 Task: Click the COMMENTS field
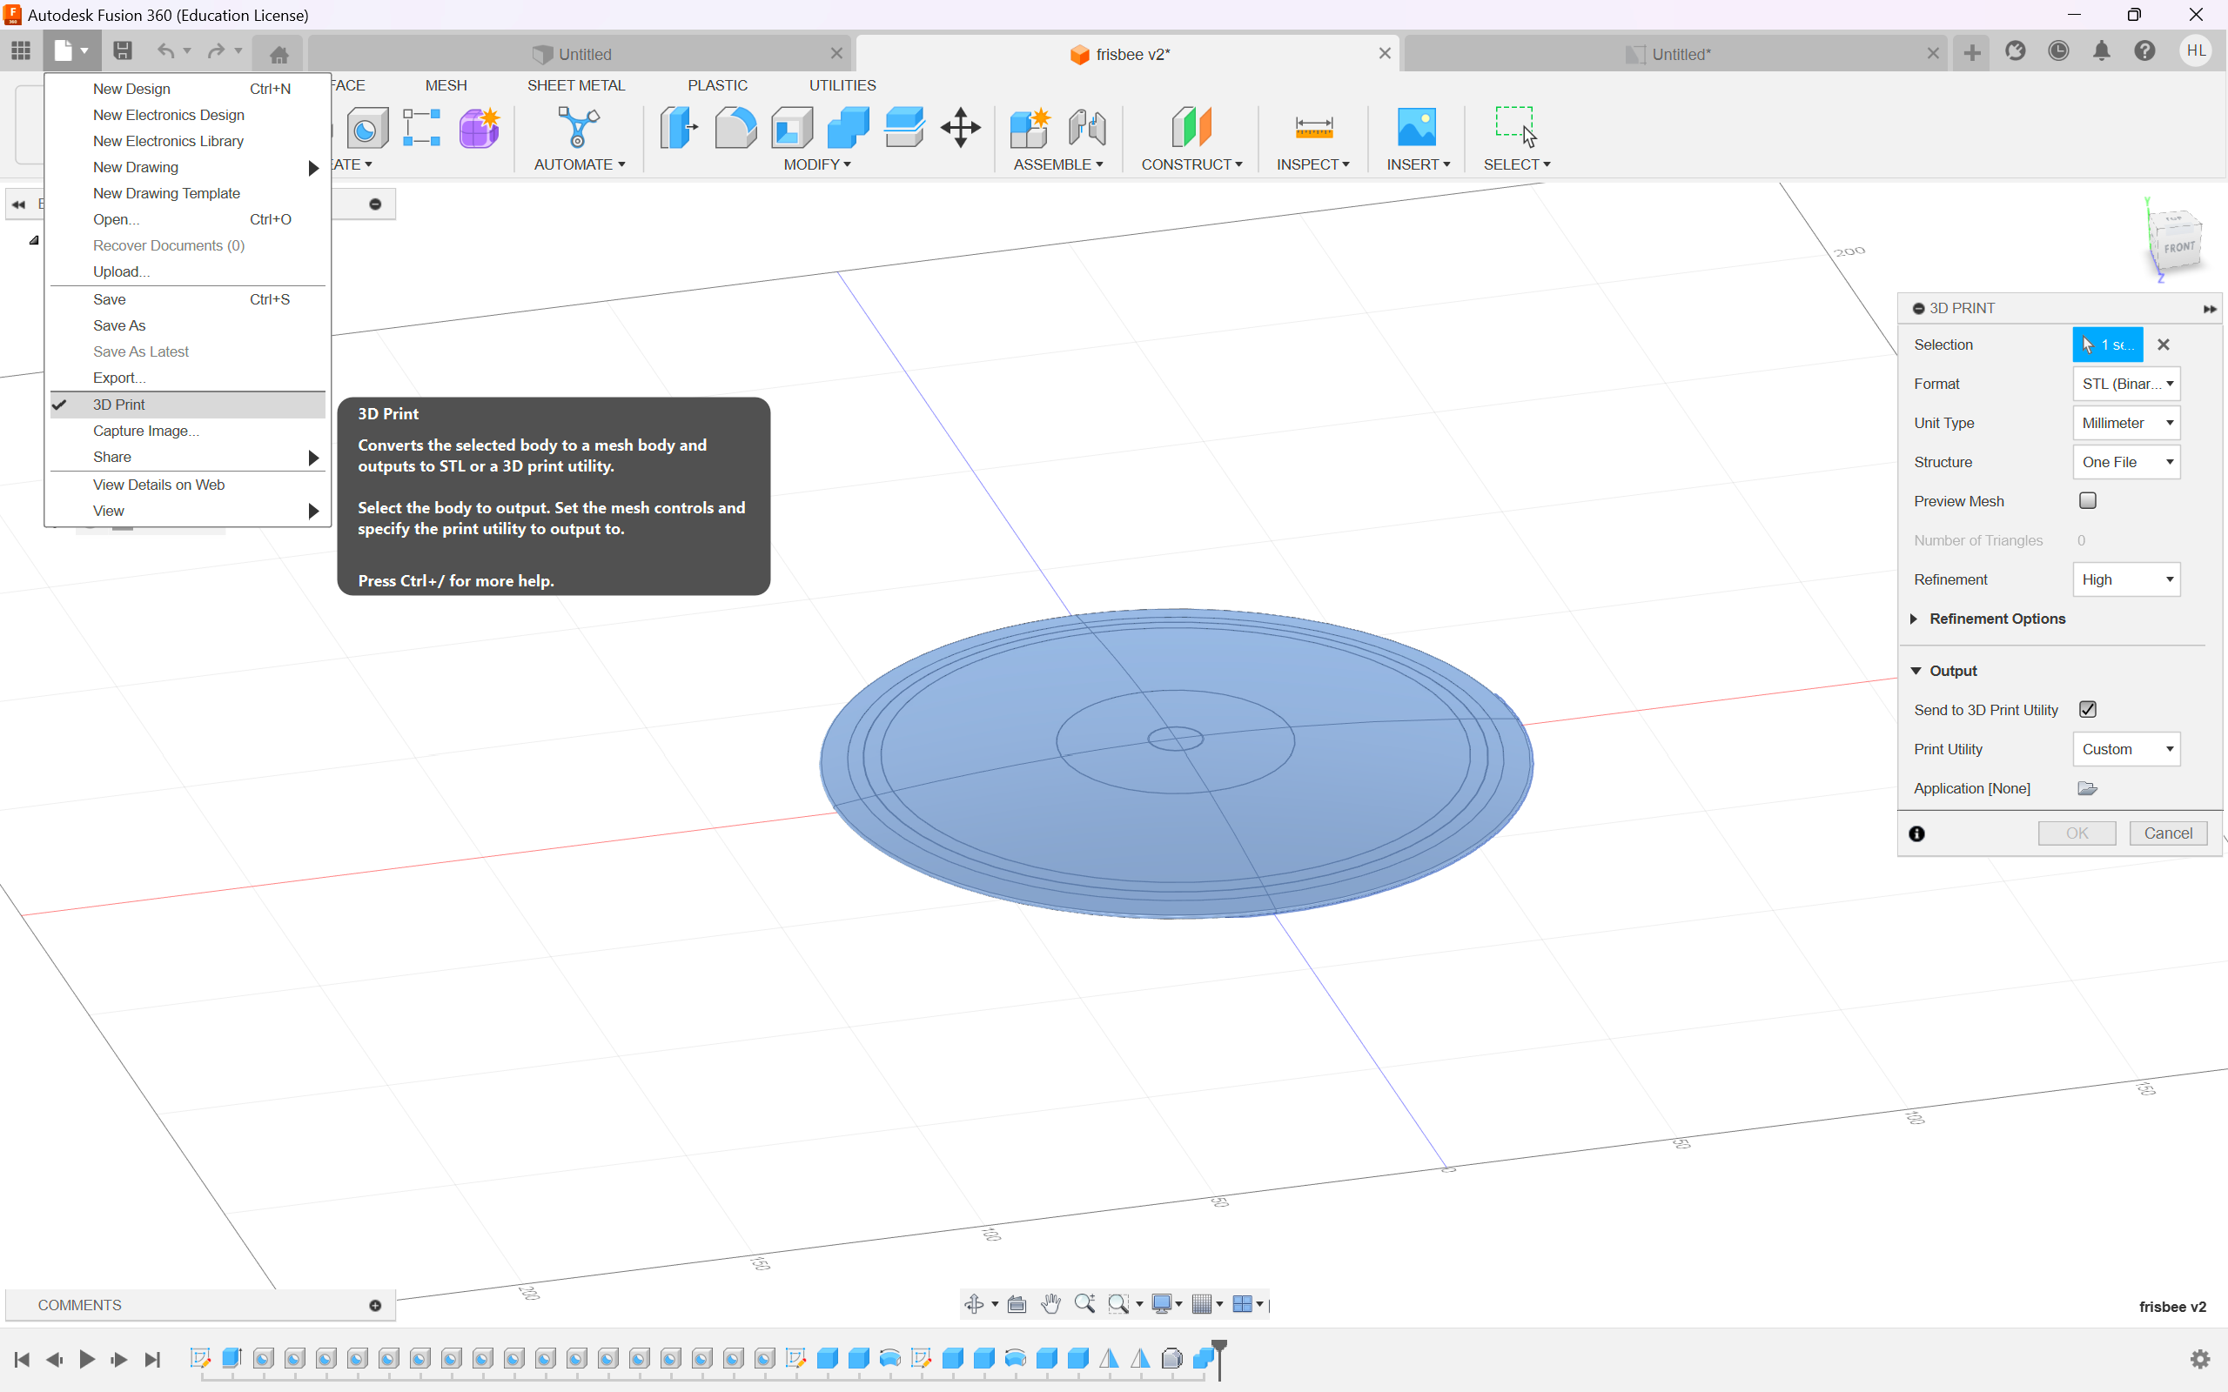point(79,1304)
